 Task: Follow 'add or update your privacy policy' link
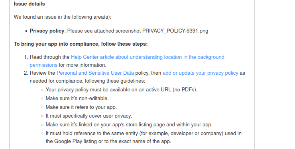pos(201,73)
